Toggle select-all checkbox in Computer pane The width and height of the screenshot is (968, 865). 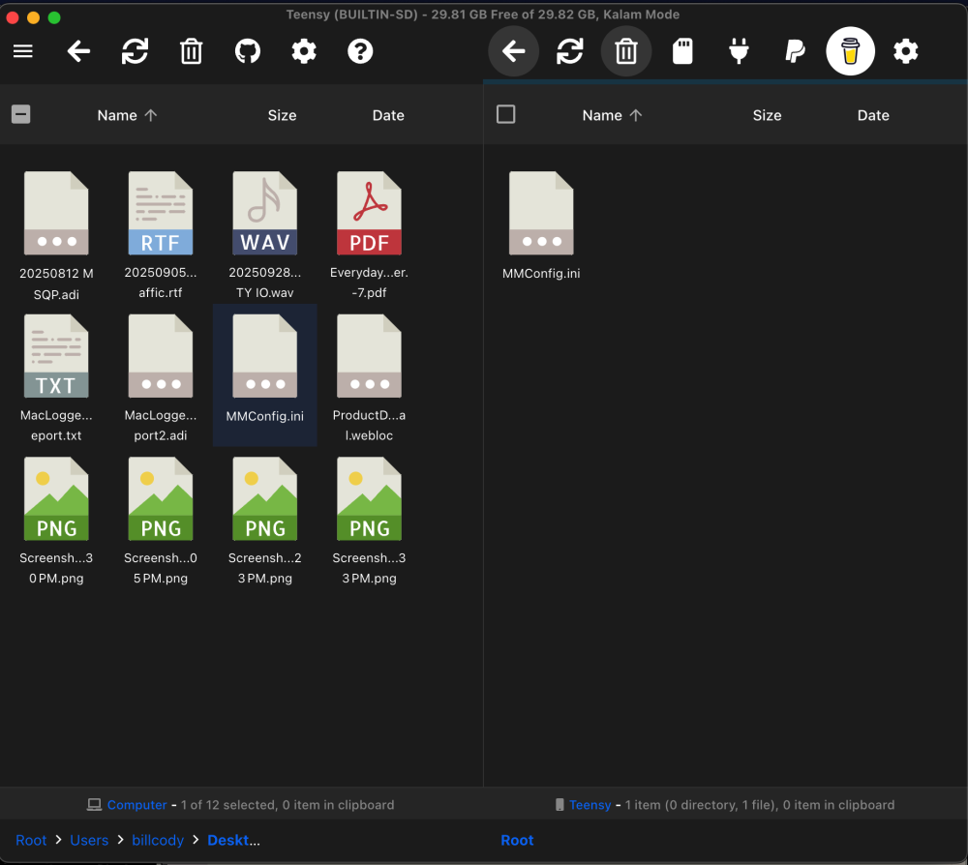click(x=21, y=114)
